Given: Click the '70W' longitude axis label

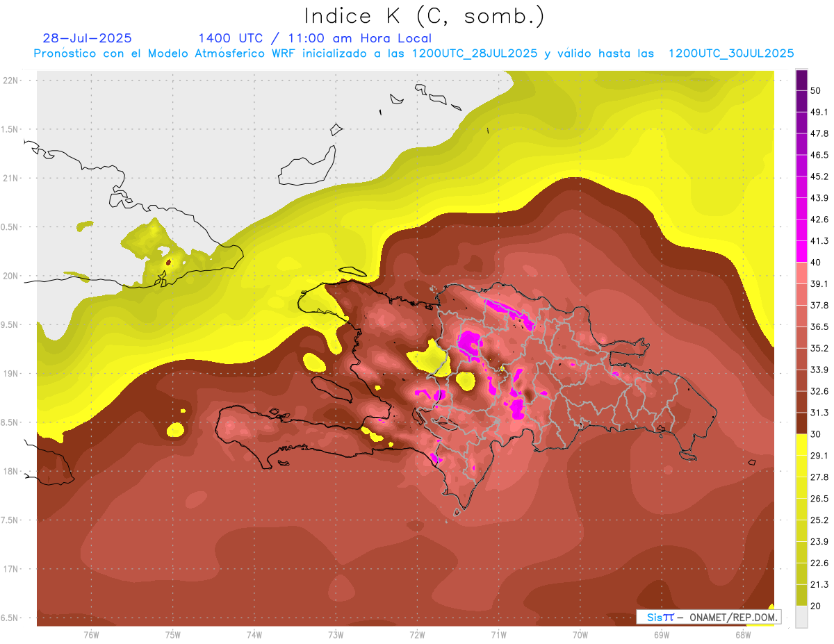Looking at the screenshot, I should click(580, 635).
